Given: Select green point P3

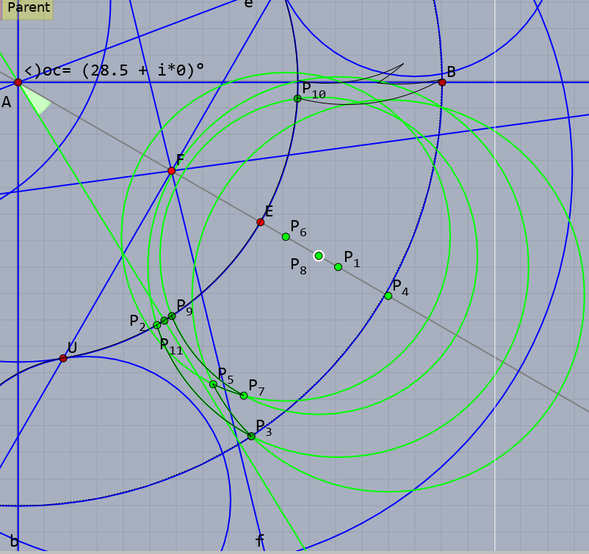Looking at the screenshot, I should 252,436.
